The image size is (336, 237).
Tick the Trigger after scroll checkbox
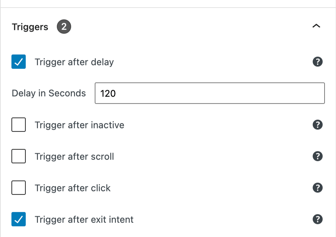point(19,156)
